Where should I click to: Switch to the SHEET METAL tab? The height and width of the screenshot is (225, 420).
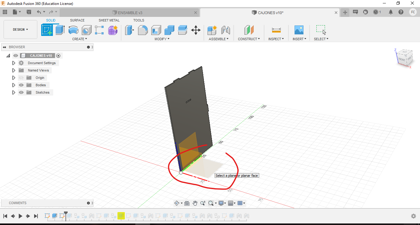click(109, 20)
